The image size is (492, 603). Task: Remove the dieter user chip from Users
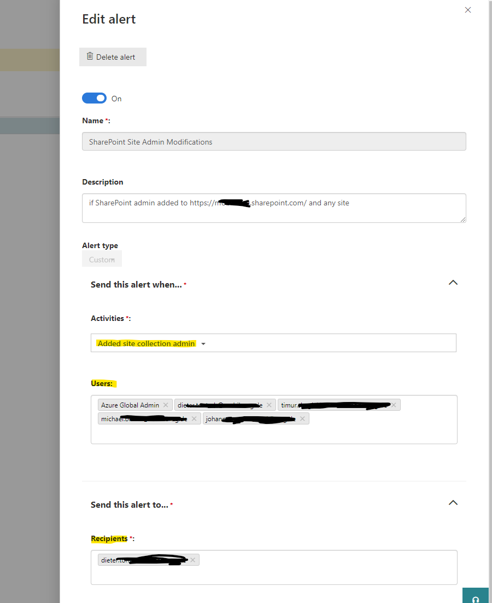coord(269,405)
